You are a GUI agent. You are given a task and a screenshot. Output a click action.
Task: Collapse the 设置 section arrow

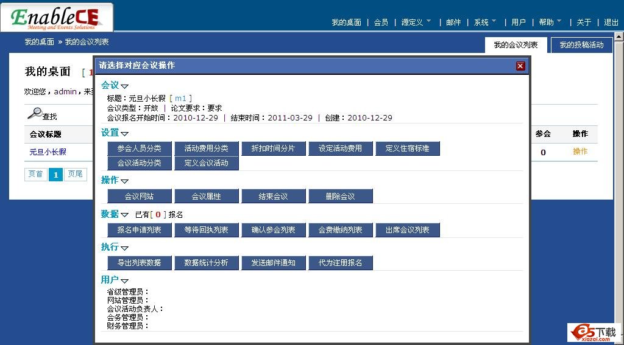[x=124, y=133]
